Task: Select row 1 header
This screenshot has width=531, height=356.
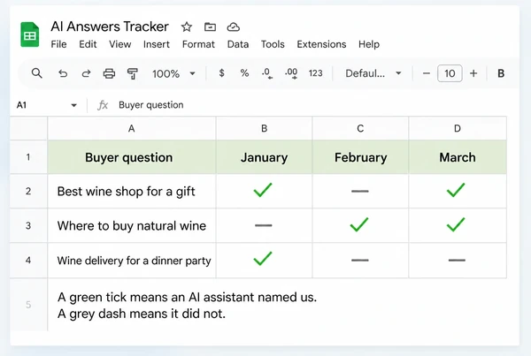Action: pos(28,157)
